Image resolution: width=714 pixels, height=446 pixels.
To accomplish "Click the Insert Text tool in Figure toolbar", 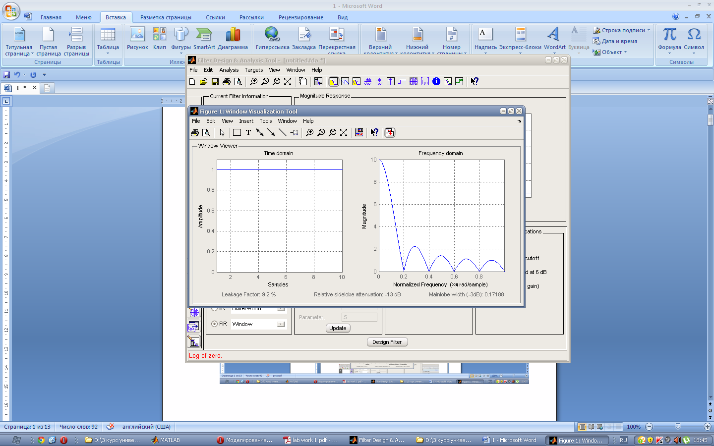I will click(x=248, y=133).
